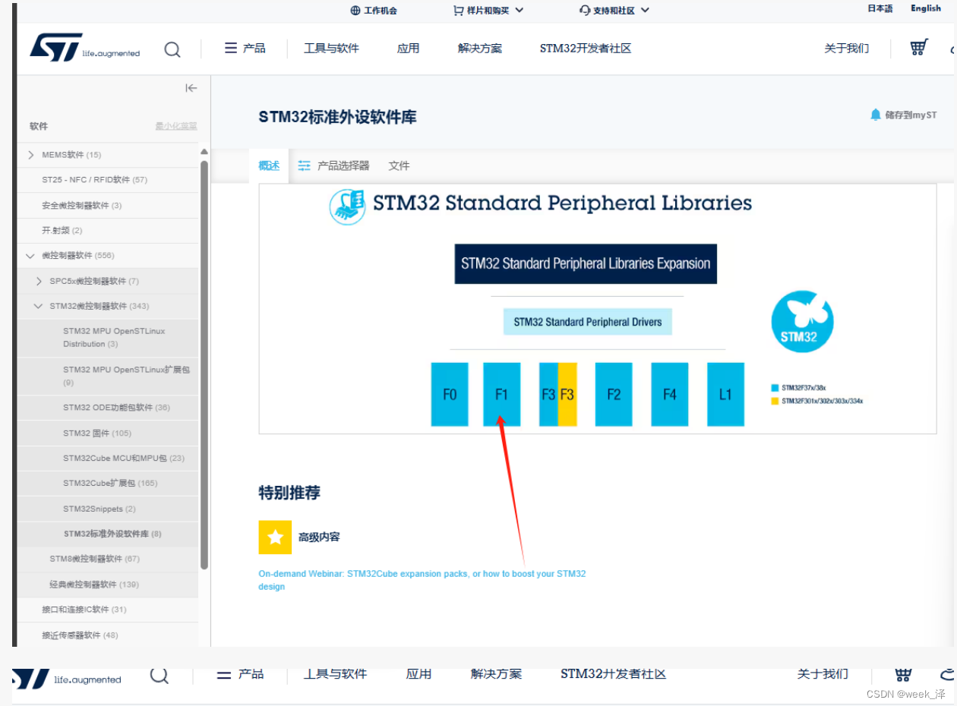
Task: Select the F2 series block
Action: click(614, 394)
